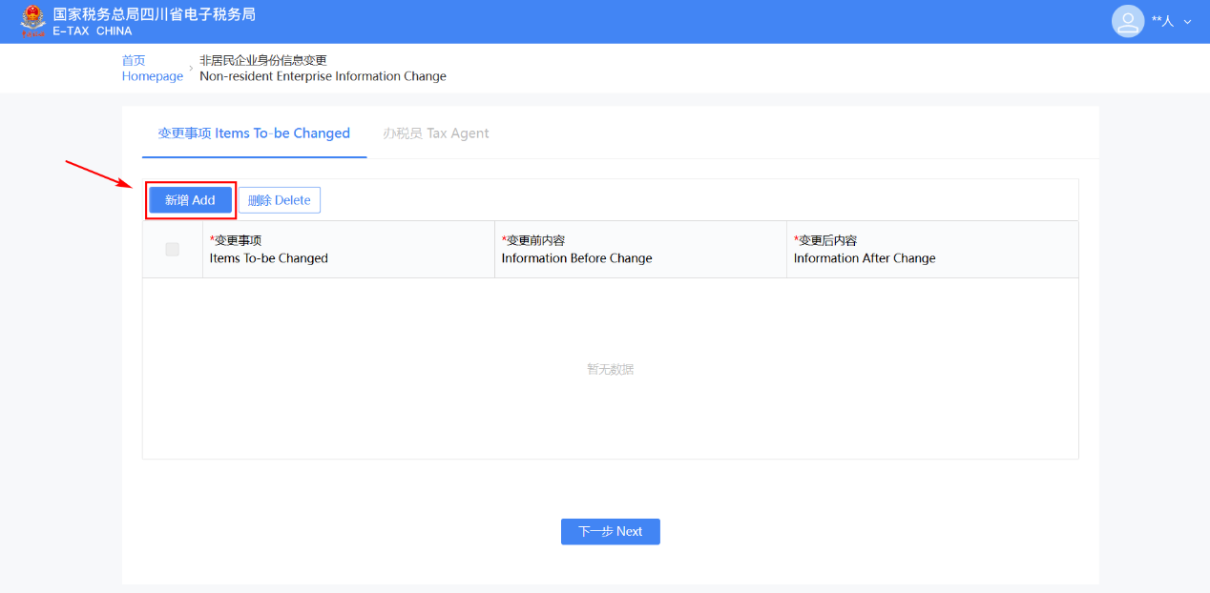
Task: Go to 首页 via breadcrumb link
Action: coord(134,60)
